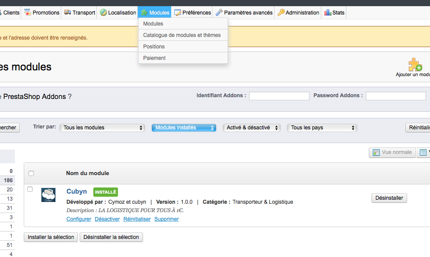Click the sidebar count 186
Screen dimensions: 430x257
[8, 180]
